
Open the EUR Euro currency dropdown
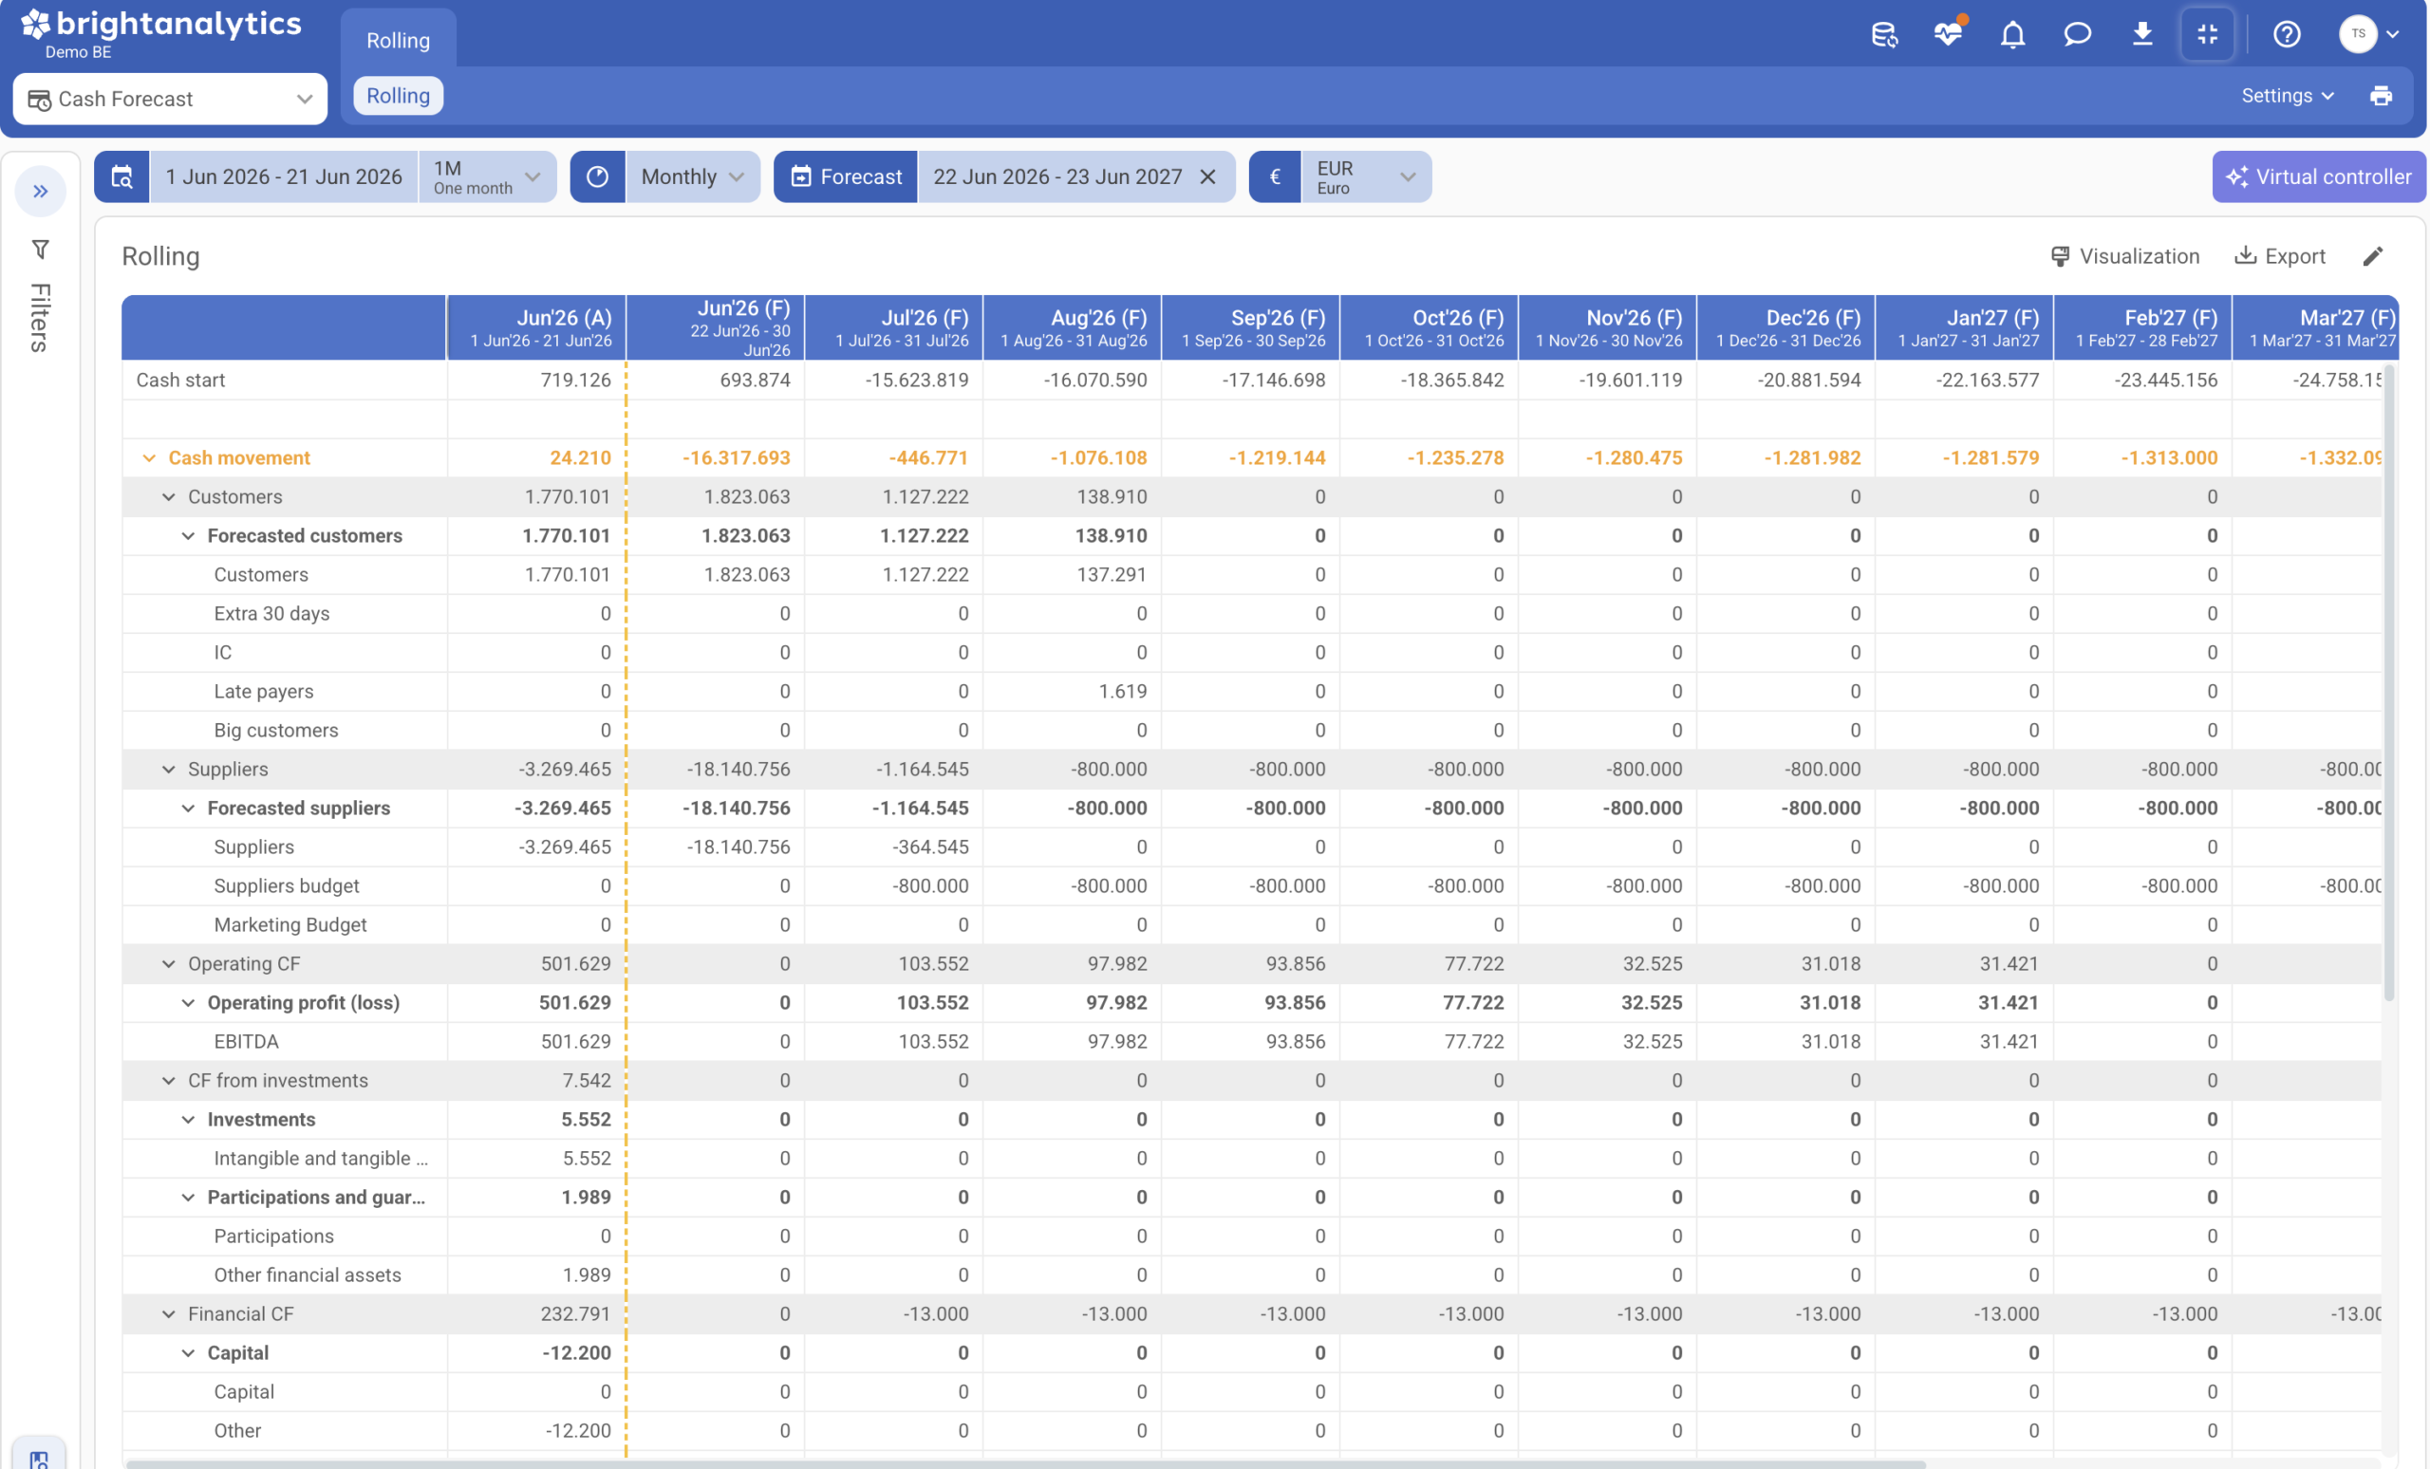coord(1366,177)
